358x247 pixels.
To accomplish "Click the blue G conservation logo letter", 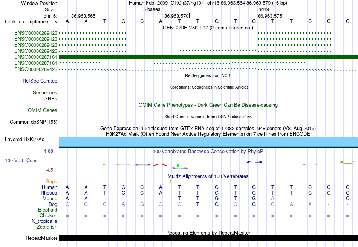I will point(254,162).
